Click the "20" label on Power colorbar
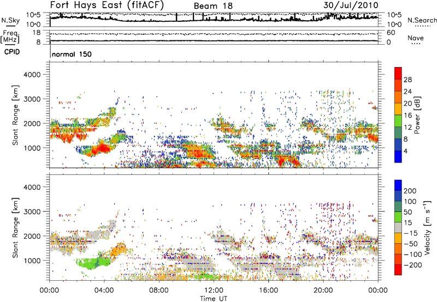Viewport: 437px width, 302px height. 408,104
